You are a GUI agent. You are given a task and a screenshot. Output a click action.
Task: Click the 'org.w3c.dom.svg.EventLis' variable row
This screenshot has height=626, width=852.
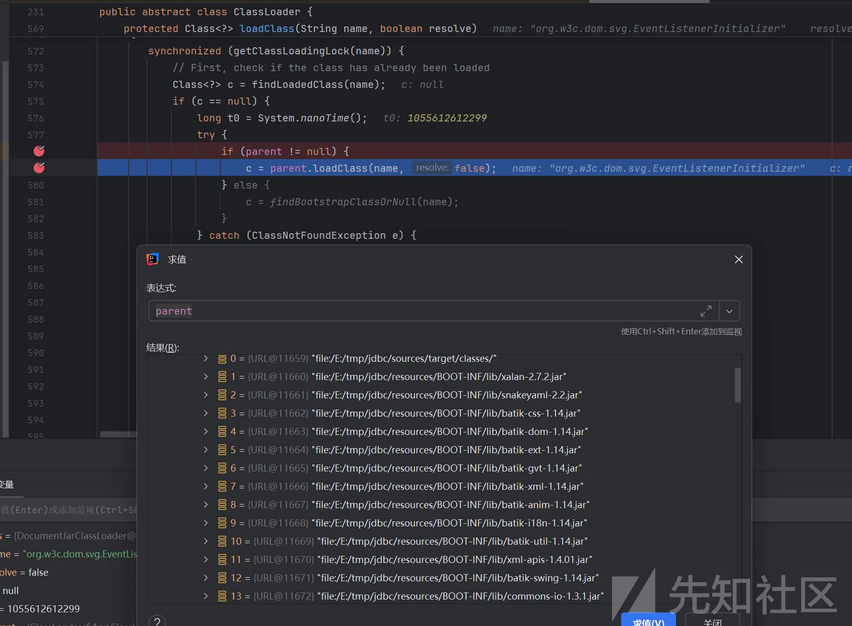pos(68,554)
